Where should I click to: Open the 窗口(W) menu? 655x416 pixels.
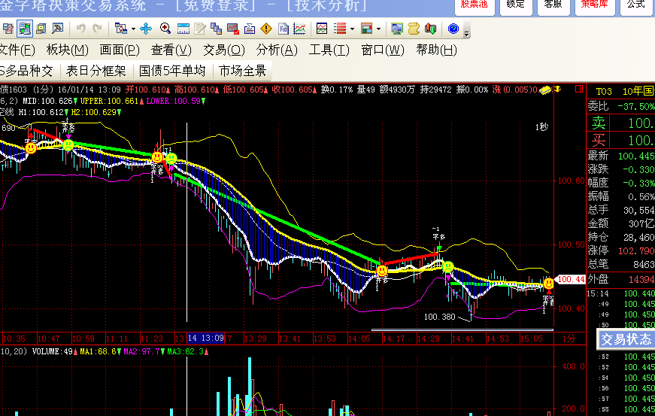[x=382, y=50]
